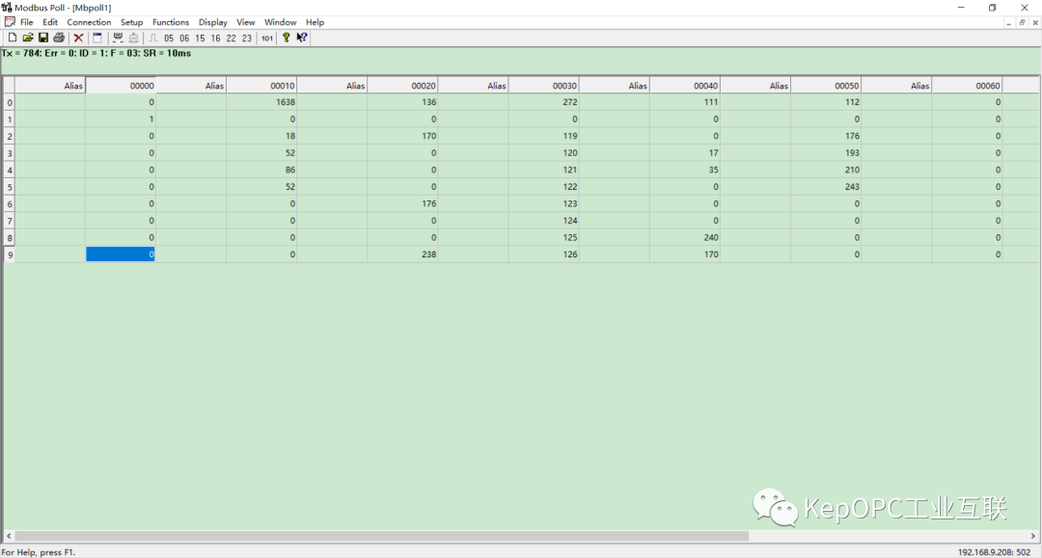Select row header 9
The height and width of the screenshot is (558, 1042).
10,254
